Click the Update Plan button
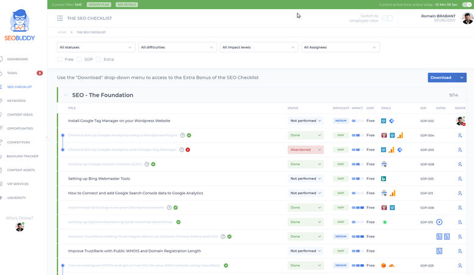Image resolution: width=474 pixels, height=275 pixels. [99, 4]
